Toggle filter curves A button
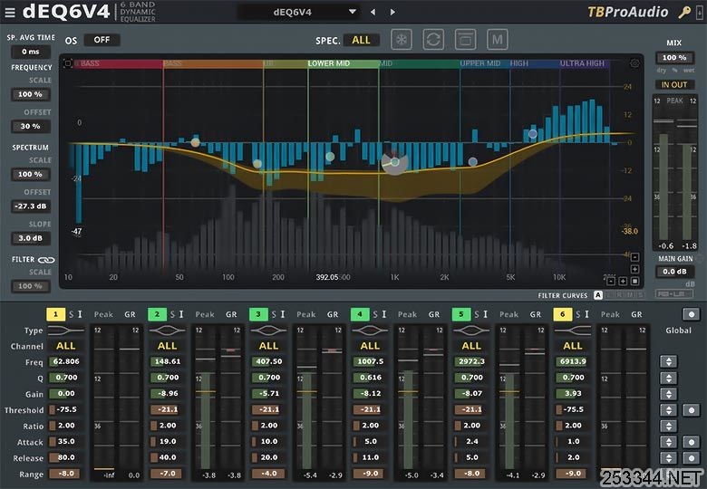This screenshot has height=489, width=707. pyautogui.click(x=598, y=295)
